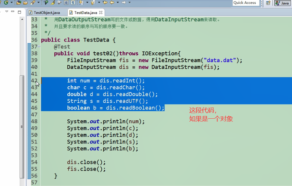Click in the Quick Access field

tap(246, 3)
